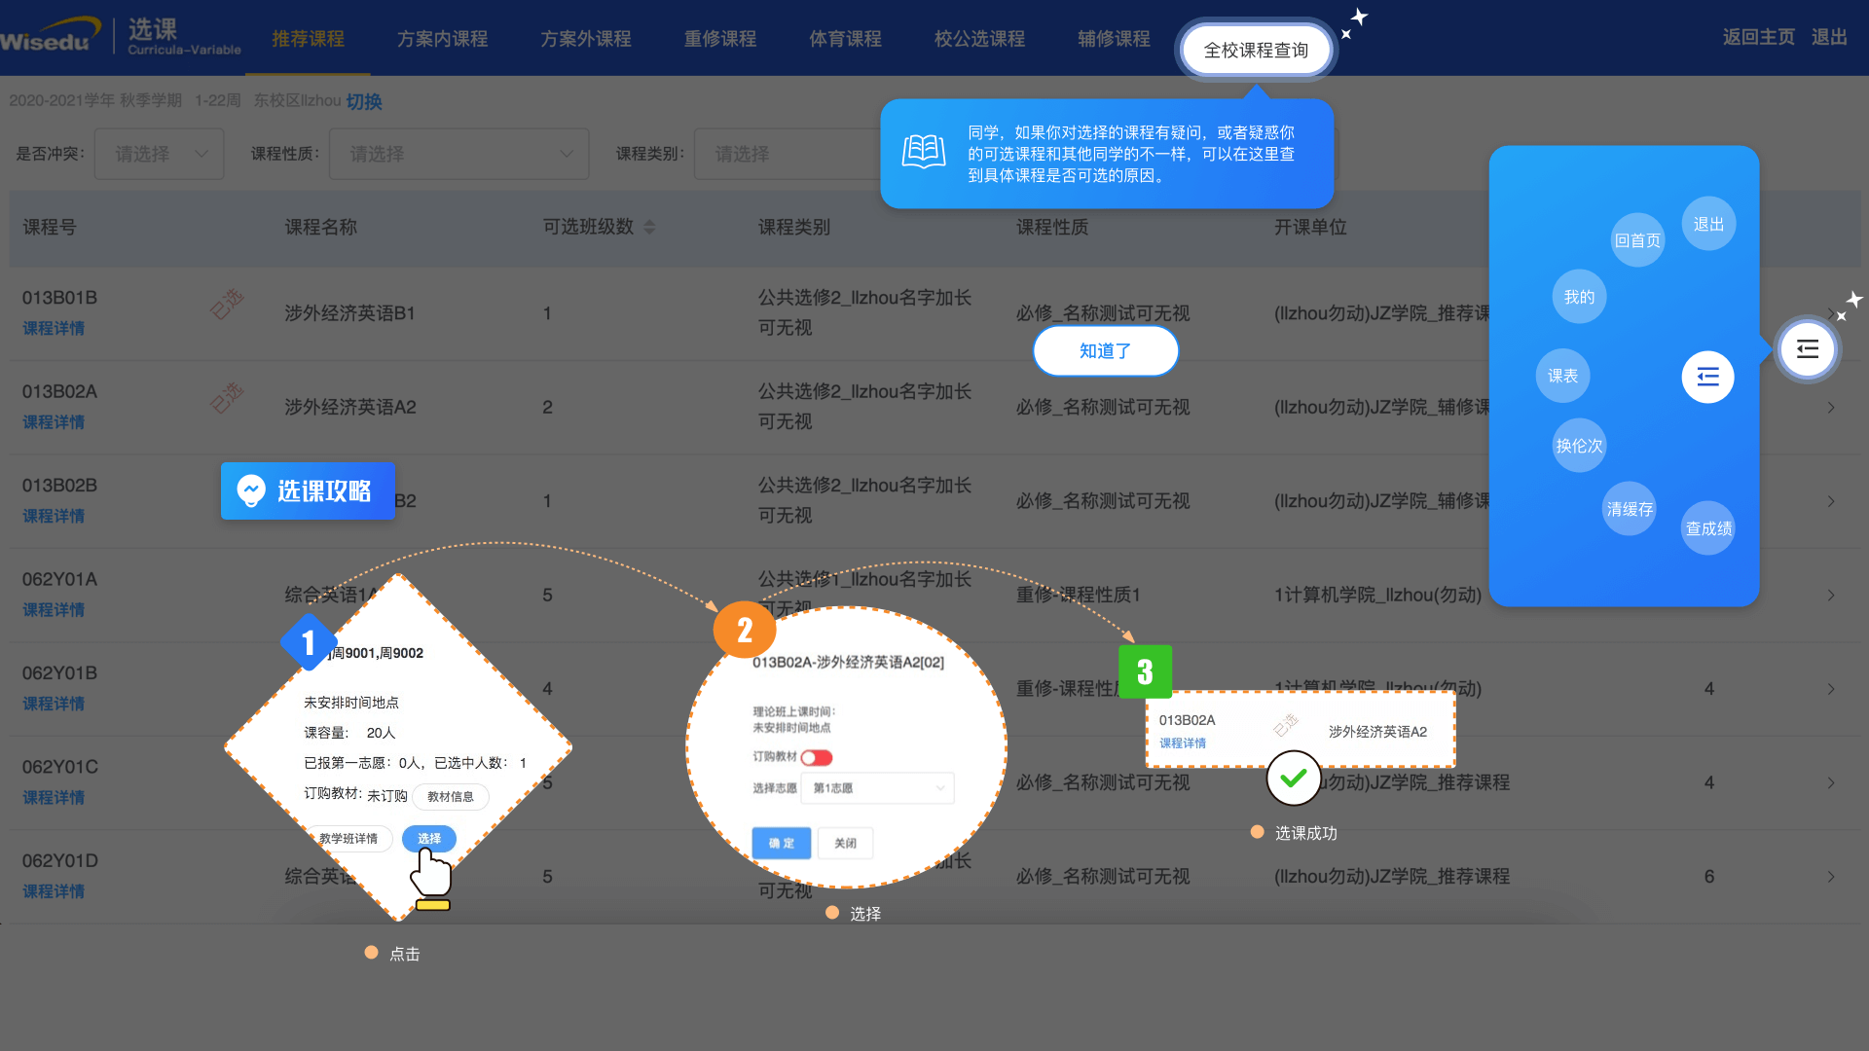1869x1051 pixels.
Task: Open 课程详情 link for 013B01B
Action: tap(54, 329)
